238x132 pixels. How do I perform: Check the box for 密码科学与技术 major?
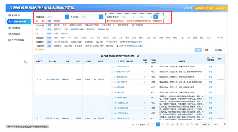(x=111, y=66)
